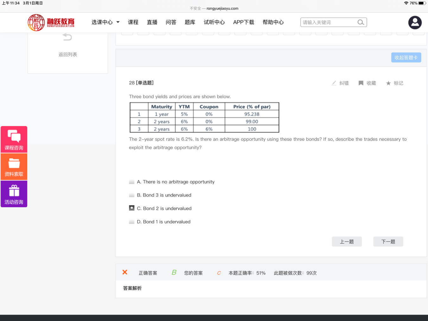Go to next question 下一题
Screen dimensions: 428x321
388,241
